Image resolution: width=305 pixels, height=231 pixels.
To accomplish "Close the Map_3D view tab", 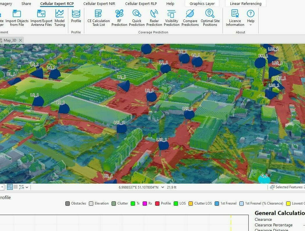I will 20,40.
